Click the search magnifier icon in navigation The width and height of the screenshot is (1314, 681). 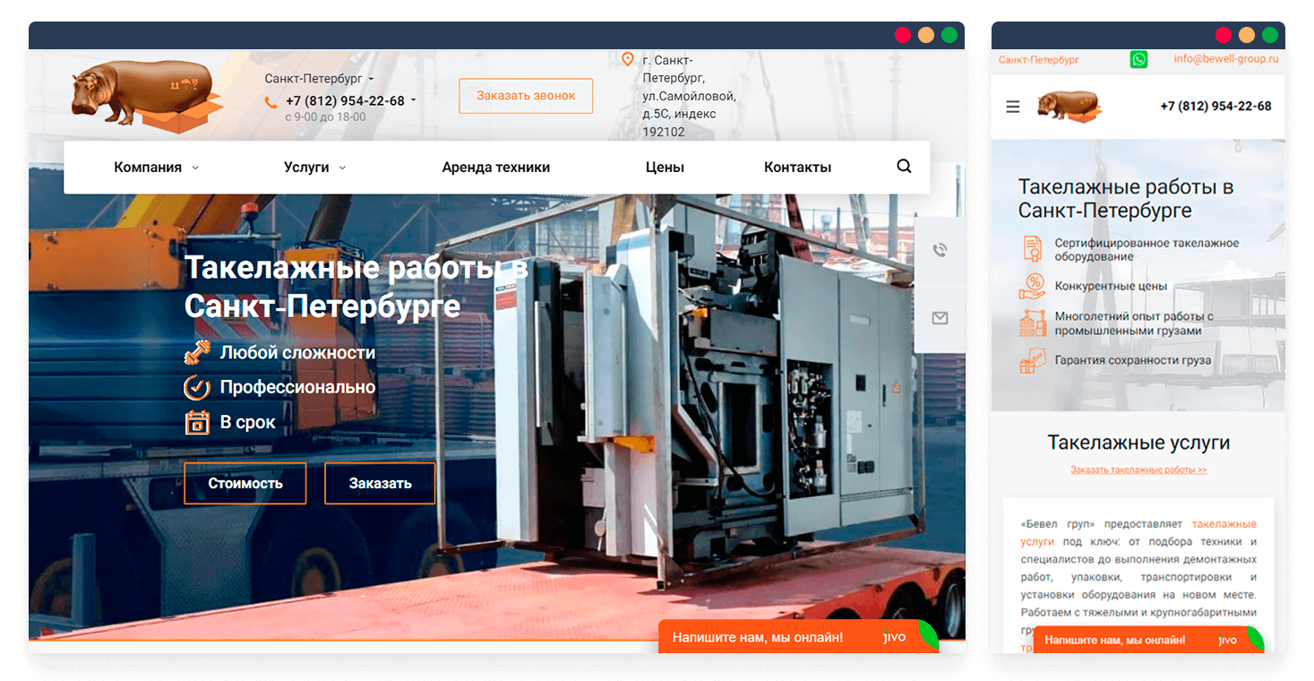click(x=904, y=167)
